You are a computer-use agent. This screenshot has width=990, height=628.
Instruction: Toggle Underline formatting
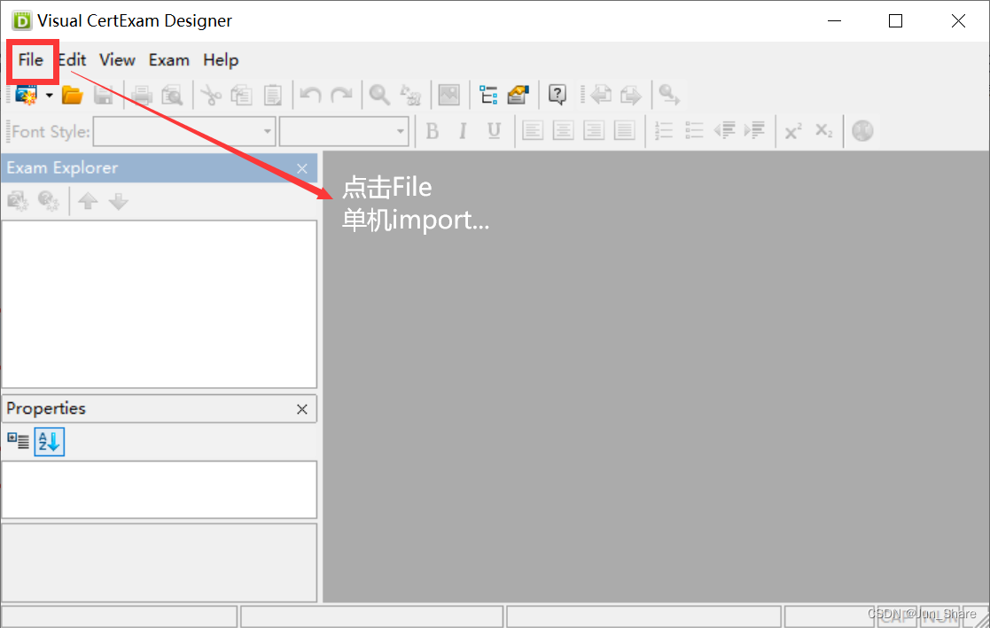(494, 131)
